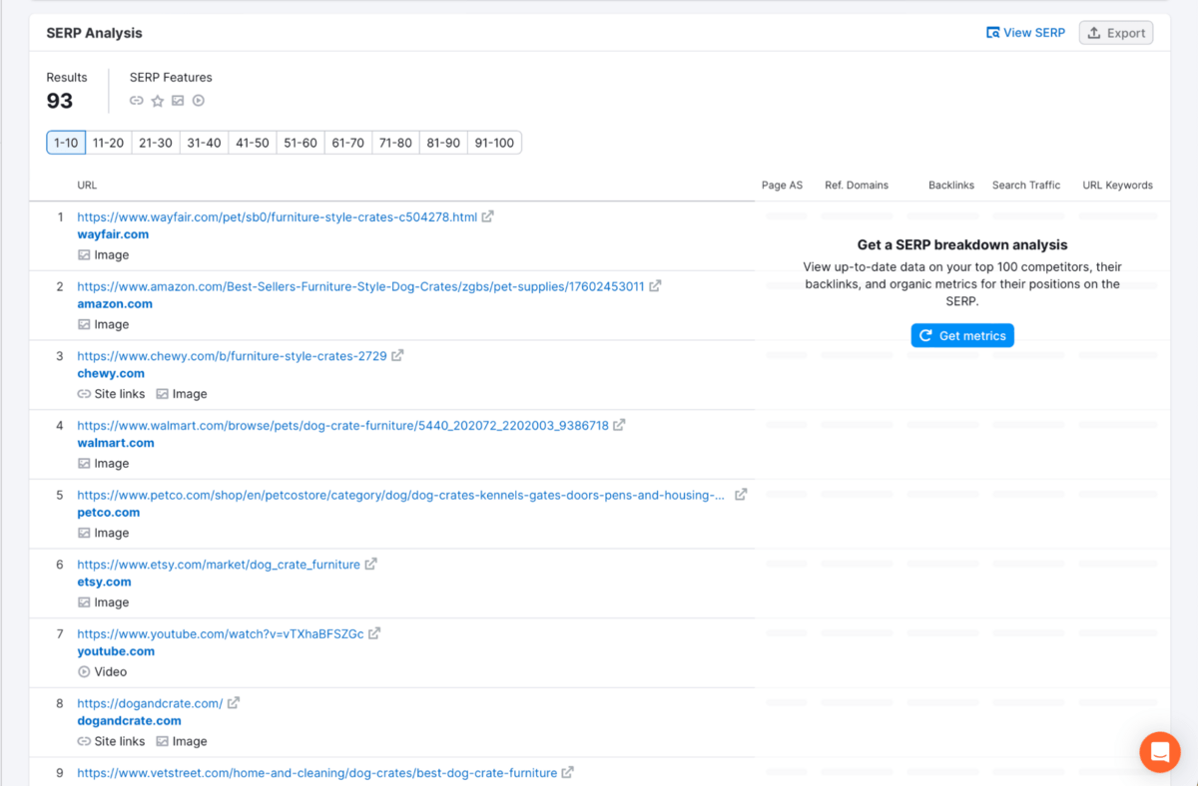The height and width of the screenshot is (786, 1198).
Task: Click the star reviews SERP feature icon
Action: [x=158, y=101]
